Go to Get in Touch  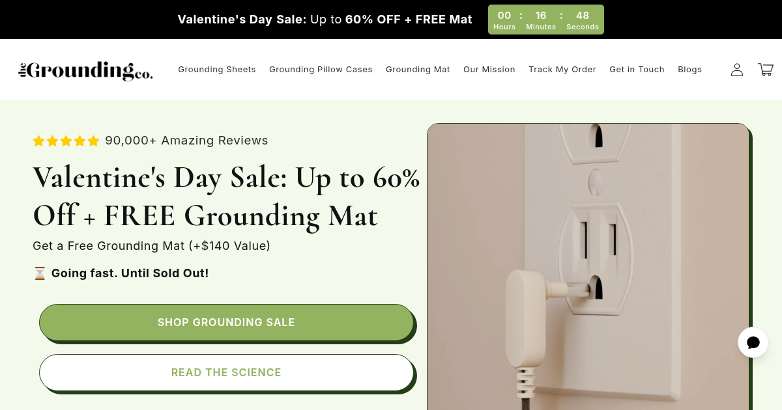tap(637, 69)
